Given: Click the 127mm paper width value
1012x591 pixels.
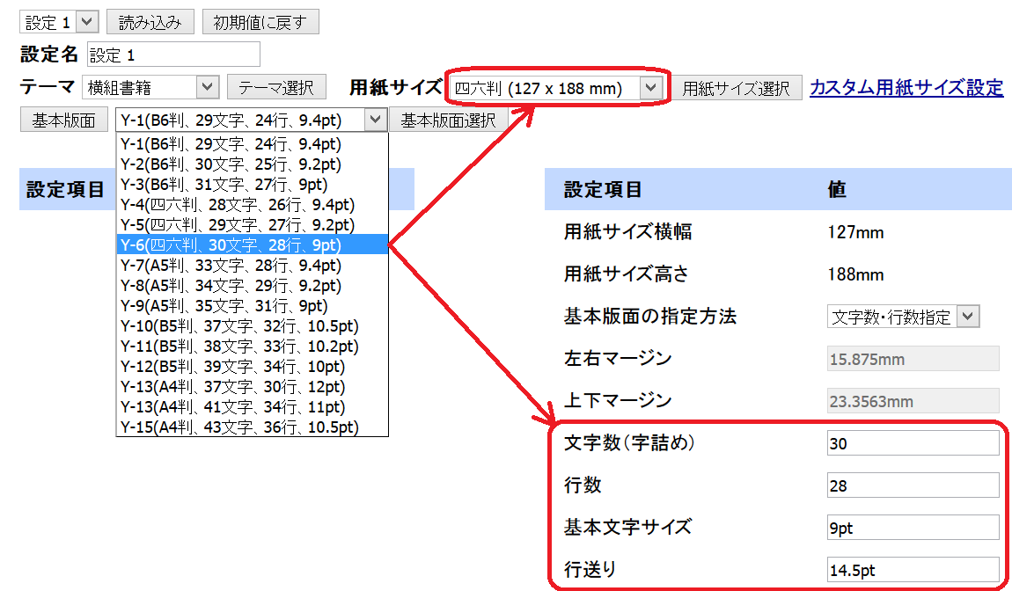Looking at the screenshot, I should point(855,232).
